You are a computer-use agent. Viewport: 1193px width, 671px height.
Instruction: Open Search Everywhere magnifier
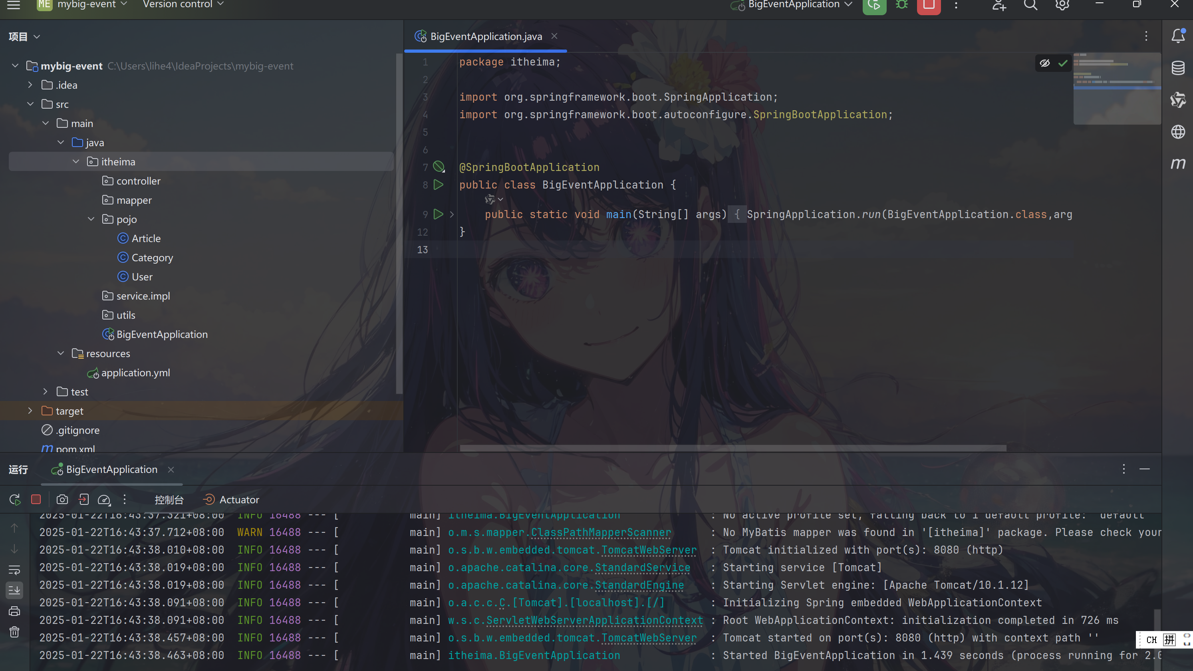click(1030, 5)
